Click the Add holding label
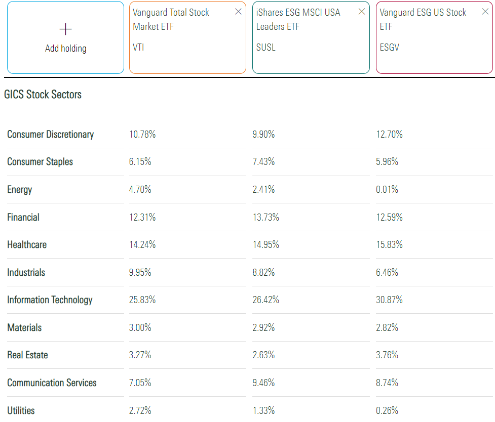Screen dimensions: 495x422 click(x=65, y=49)
